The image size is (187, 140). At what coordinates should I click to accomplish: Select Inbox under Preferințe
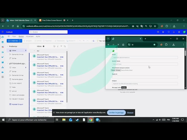click(17, 50)
